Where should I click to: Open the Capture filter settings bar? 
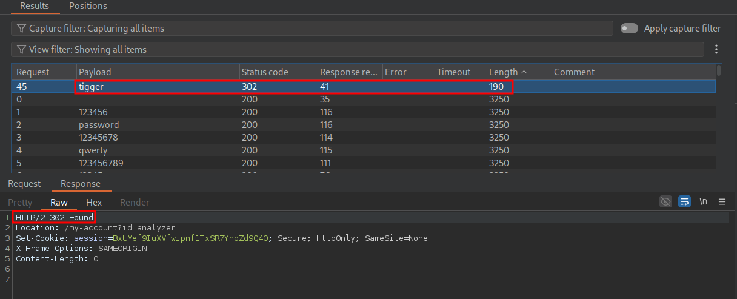point(312,29)
